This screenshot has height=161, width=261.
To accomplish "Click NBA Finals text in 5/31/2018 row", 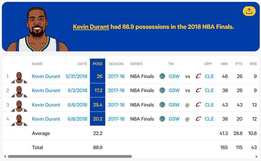I will [142, 76].
